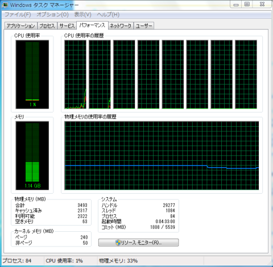Click the キャッシュ済み value 2317
273x267 pixels.
pos(82,211)
